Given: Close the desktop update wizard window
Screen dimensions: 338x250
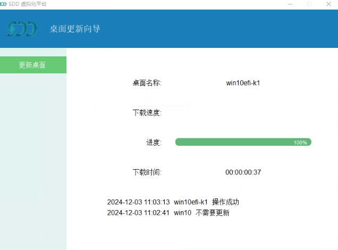Looking at the screenshot, I should point(328,4).
